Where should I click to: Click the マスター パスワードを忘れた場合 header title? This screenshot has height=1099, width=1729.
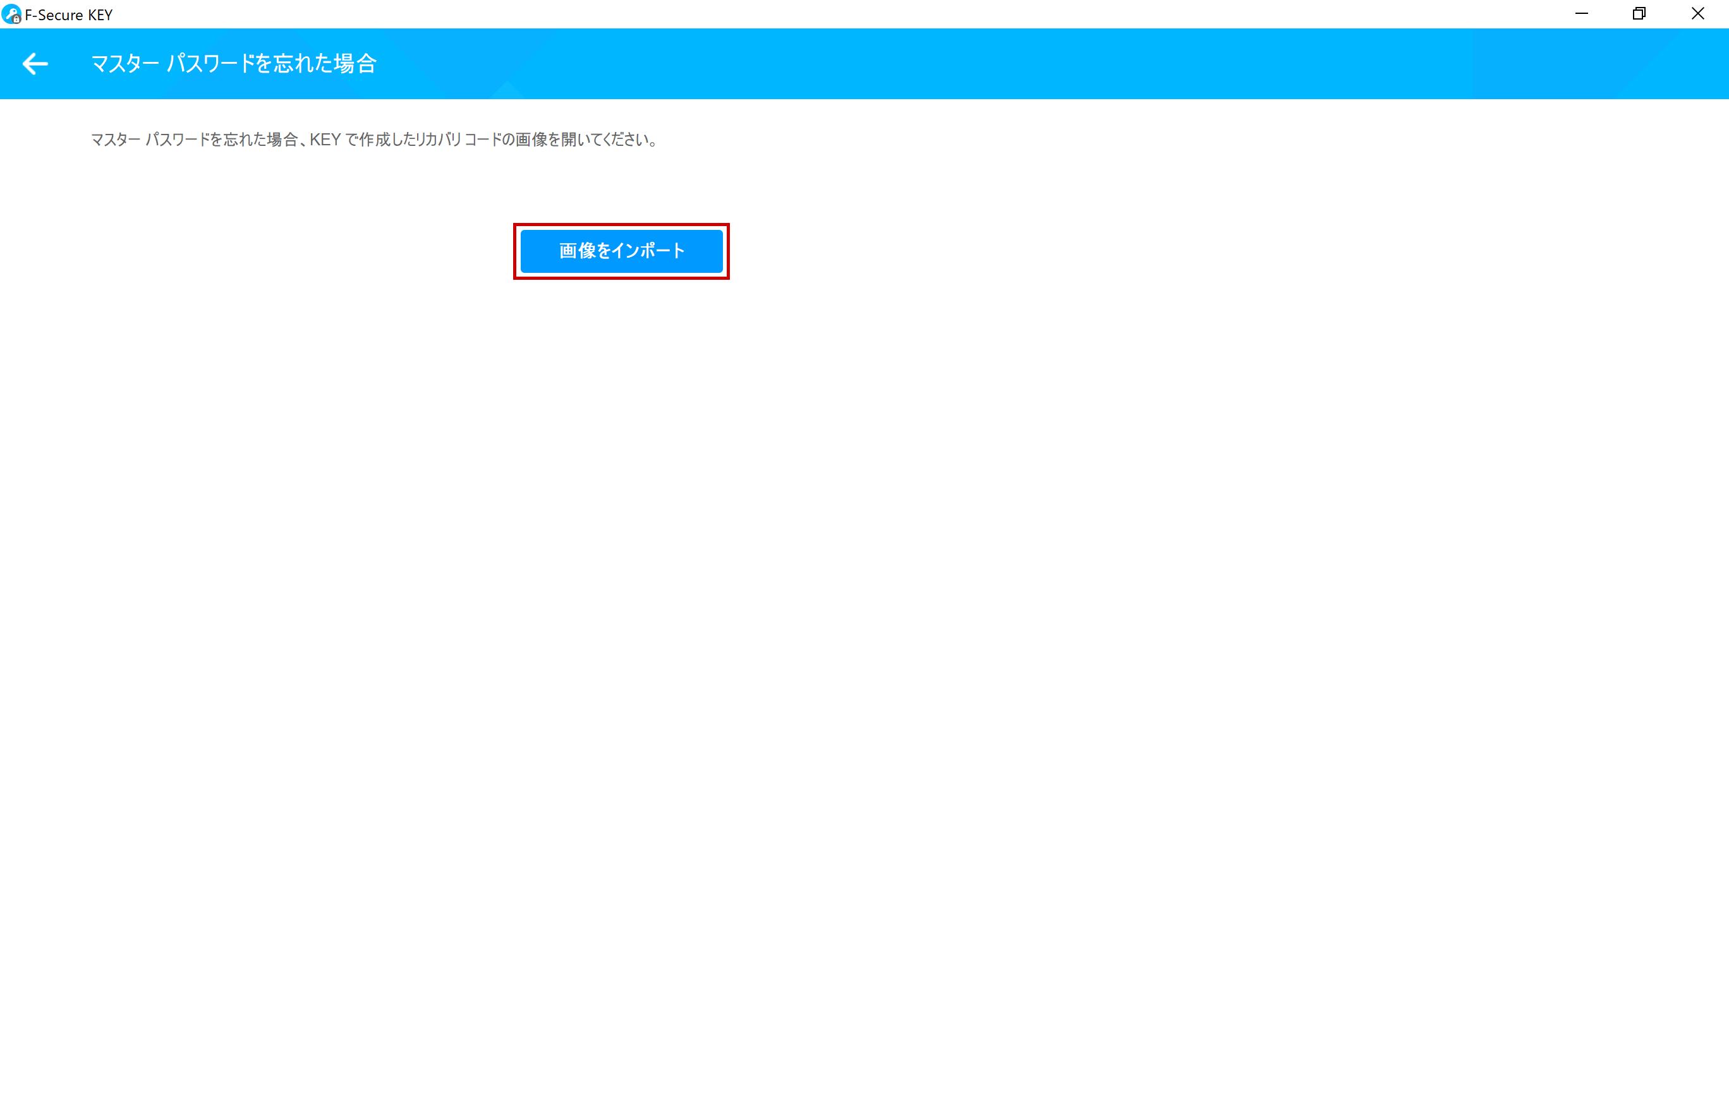point(233,64)
